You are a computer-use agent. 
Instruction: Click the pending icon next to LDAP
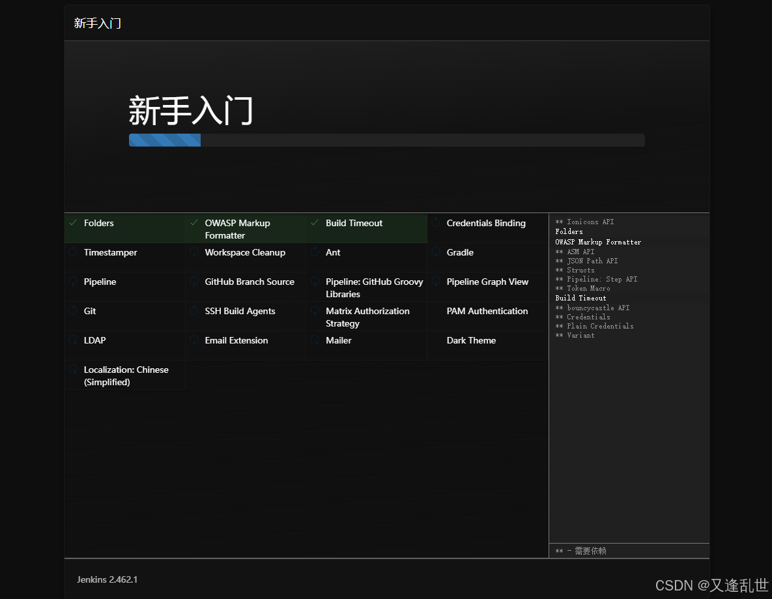(73, 340)
